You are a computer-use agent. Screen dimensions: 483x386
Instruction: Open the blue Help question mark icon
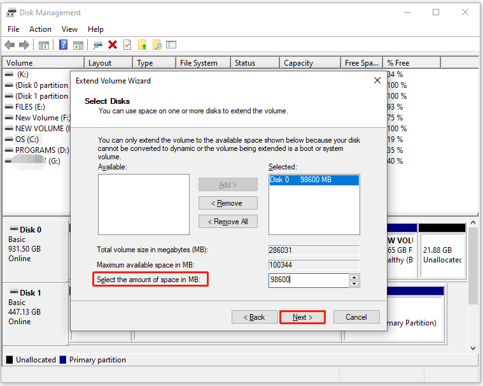(63, 45)
